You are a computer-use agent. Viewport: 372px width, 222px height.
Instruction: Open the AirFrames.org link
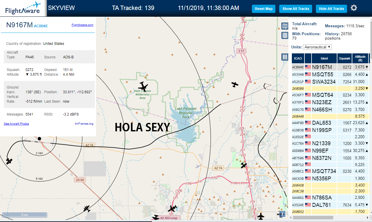tap(84, 124)
